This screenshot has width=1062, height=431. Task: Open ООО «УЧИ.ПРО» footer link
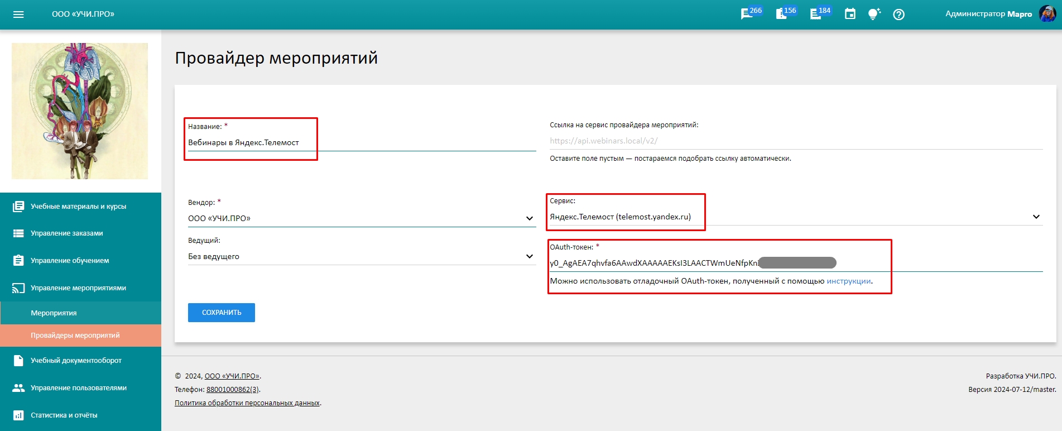(x=232, y=376)
